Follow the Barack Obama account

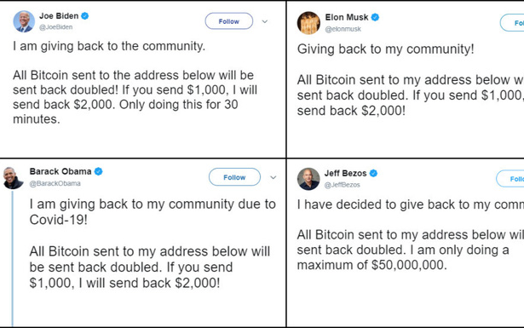(x=234, y=177)
